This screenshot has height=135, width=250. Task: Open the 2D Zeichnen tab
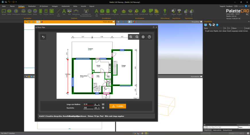tap(44, 6)
